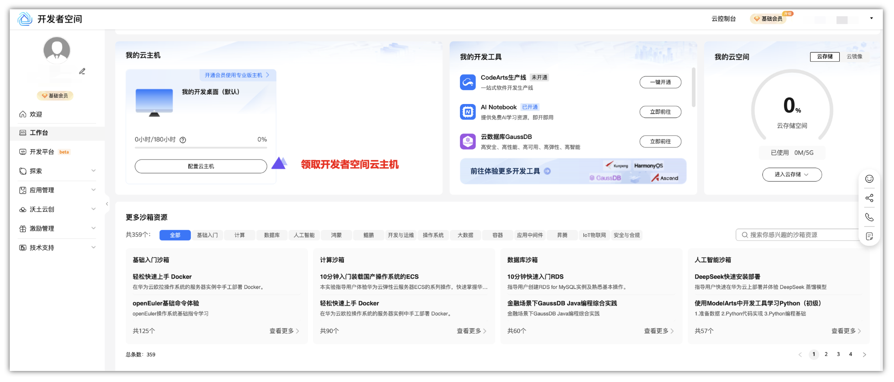Screen dimensions: 894x382
Task: Click the share icon on floating bar
Action: (x=869, y=198)
